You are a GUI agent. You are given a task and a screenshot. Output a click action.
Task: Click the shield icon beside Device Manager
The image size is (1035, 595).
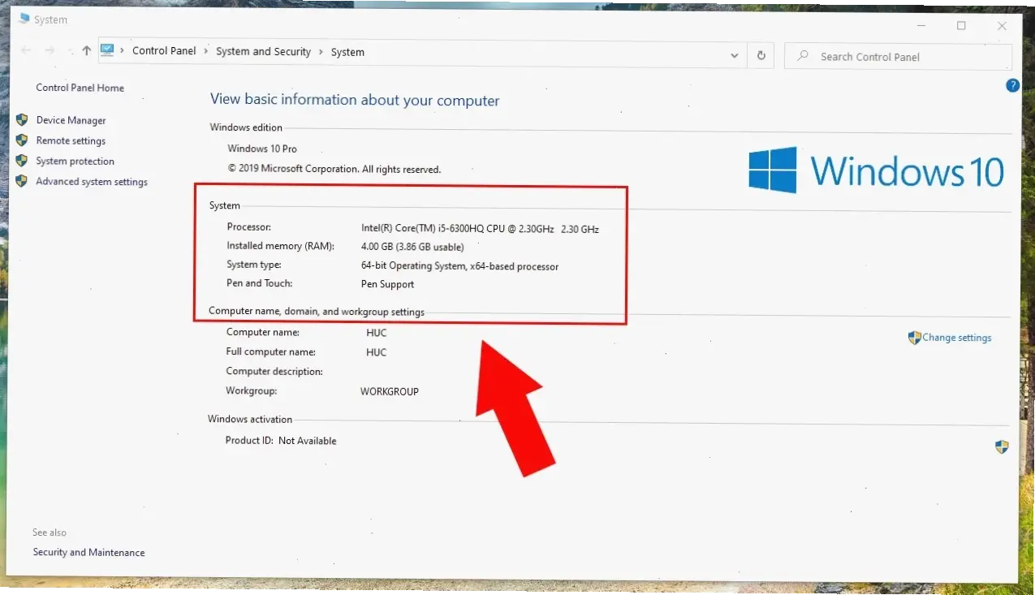(22, 120)
